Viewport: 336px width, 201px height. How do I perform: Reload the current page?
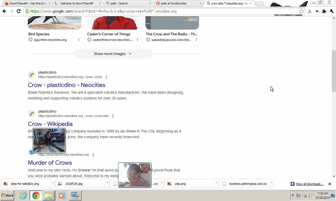(x=19, y=11)
